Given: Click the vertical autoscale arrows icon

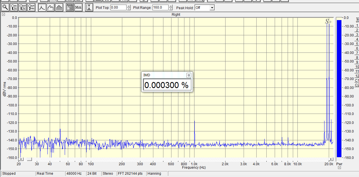Looking at the screenshot, I should (89, 7).
